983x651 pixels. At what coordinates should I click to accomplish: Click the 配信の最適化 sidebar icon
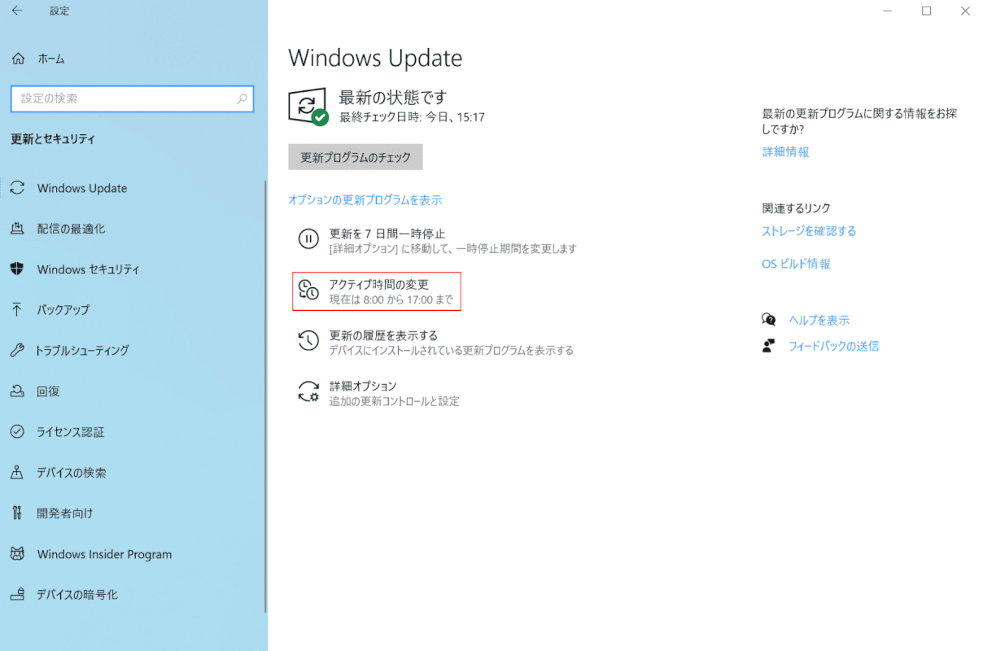[x=17, y=229]
